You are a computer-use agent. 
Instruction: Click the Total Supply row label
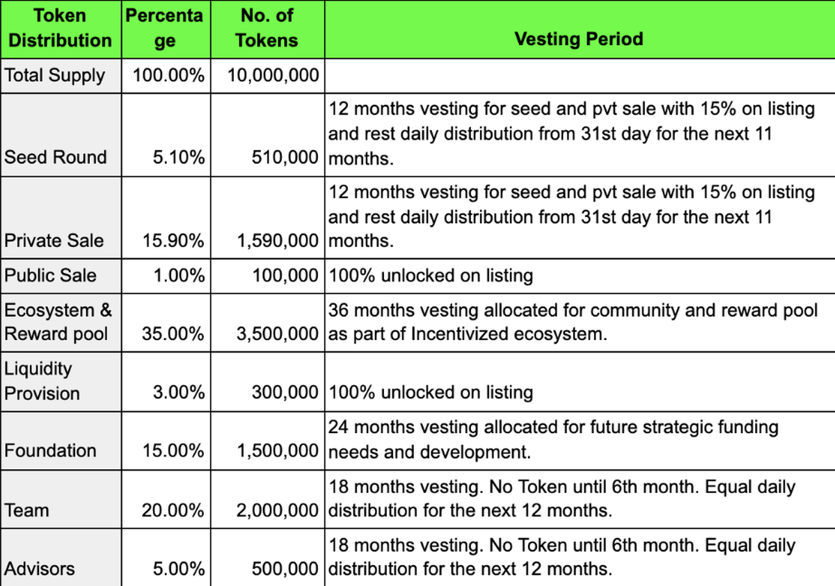coord(55,75)
